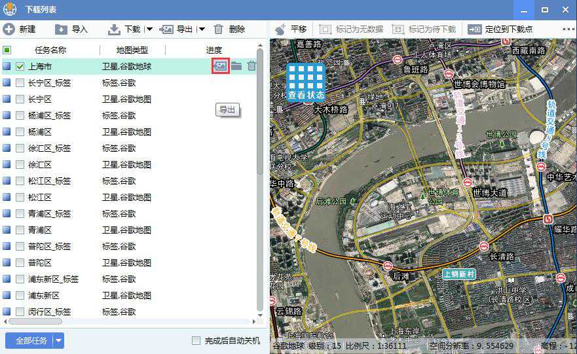
Task: Check the 浦东新区_标签 task checkbox
Action: tap(20, 279)
